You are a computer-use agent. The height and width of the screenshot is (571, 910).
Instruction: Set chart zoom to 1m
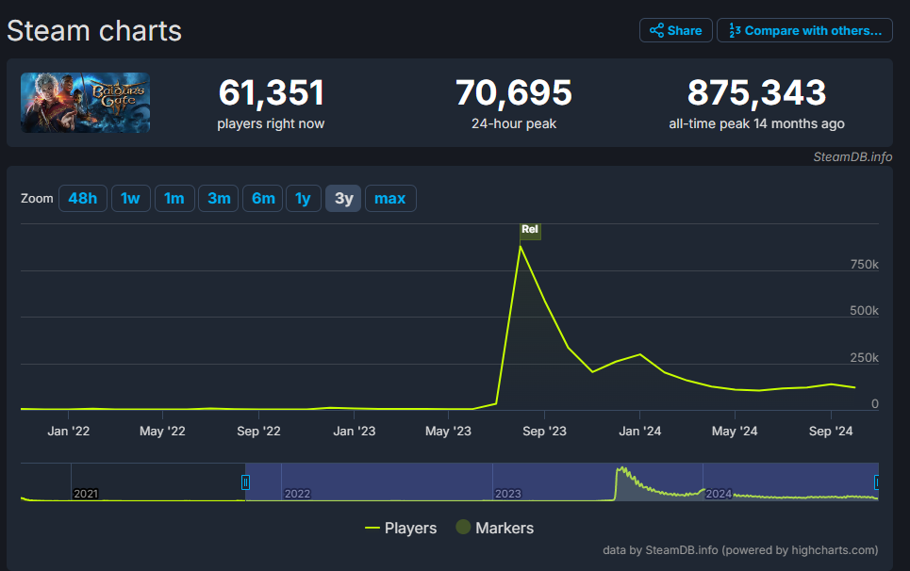174,198
